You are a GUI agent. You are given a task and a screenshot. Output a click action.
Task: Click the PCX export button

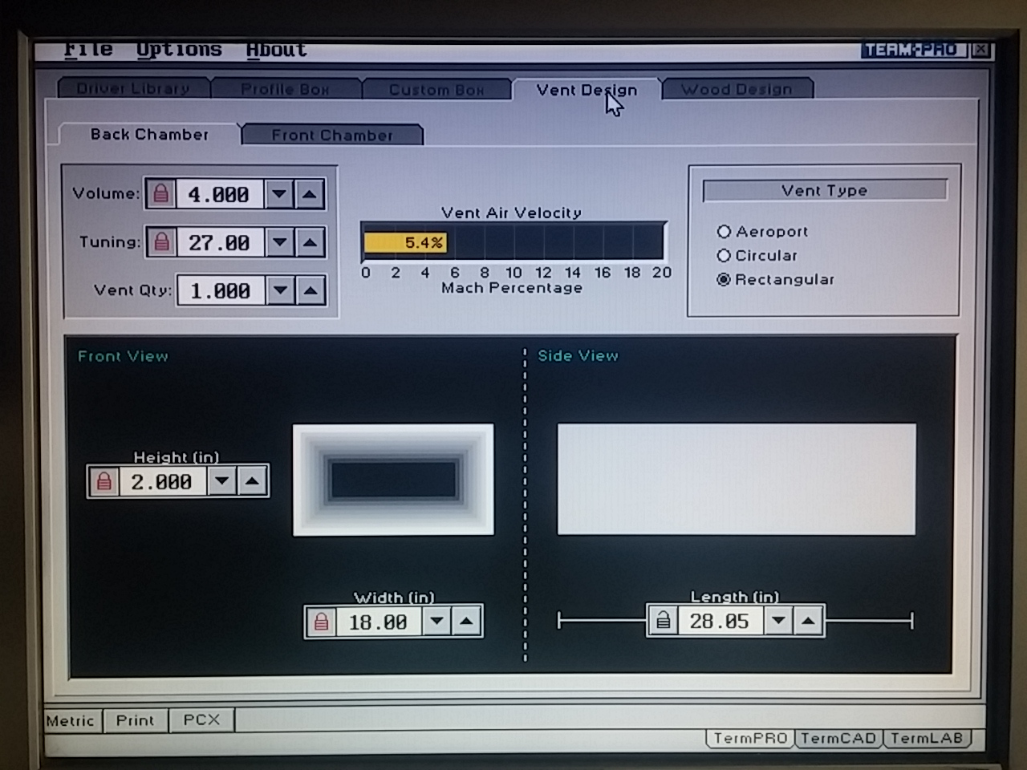tap(201, 719)
